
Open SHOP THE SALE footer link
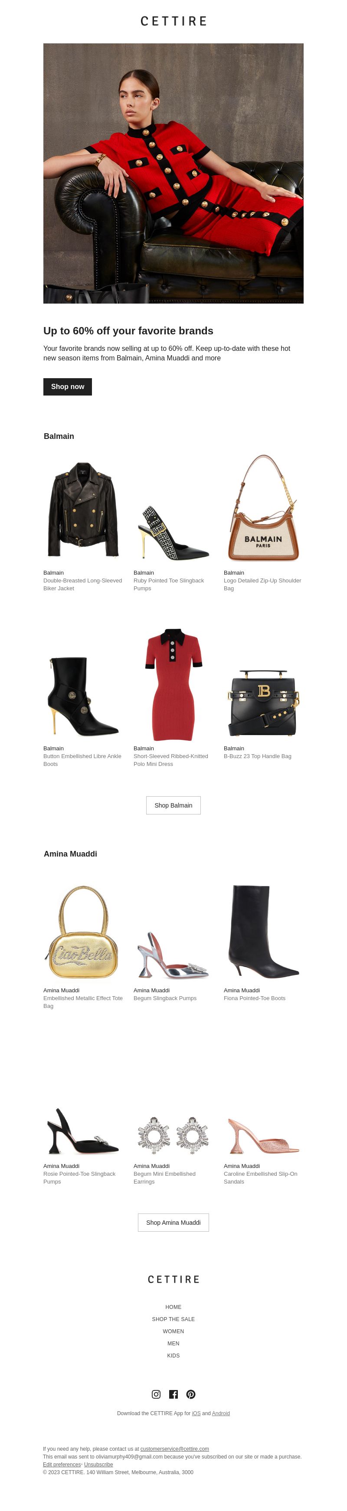[173, 1319]
